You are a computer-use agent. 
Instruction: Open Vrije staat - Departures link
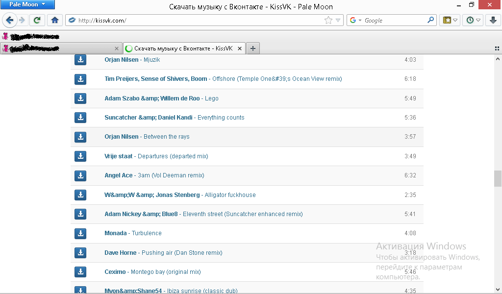point(156,156)
